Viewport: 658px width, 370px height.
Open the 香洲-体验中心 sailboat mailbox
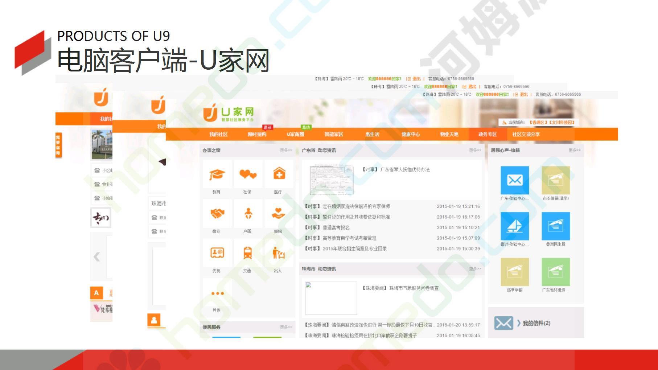[x=515, y=226]
